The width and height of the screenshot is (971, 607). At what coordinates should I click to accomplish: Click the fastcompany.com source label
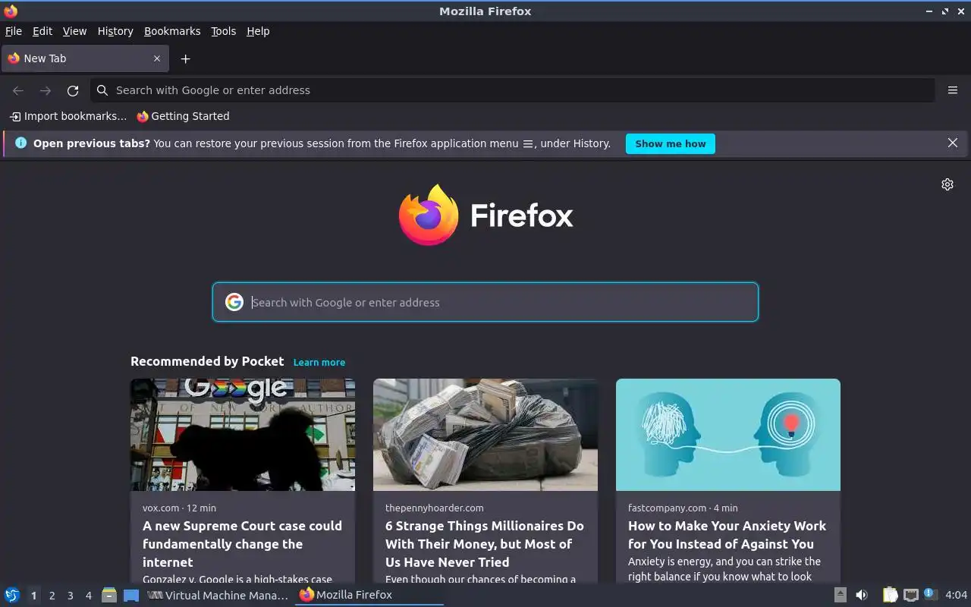tap(668, 508)
